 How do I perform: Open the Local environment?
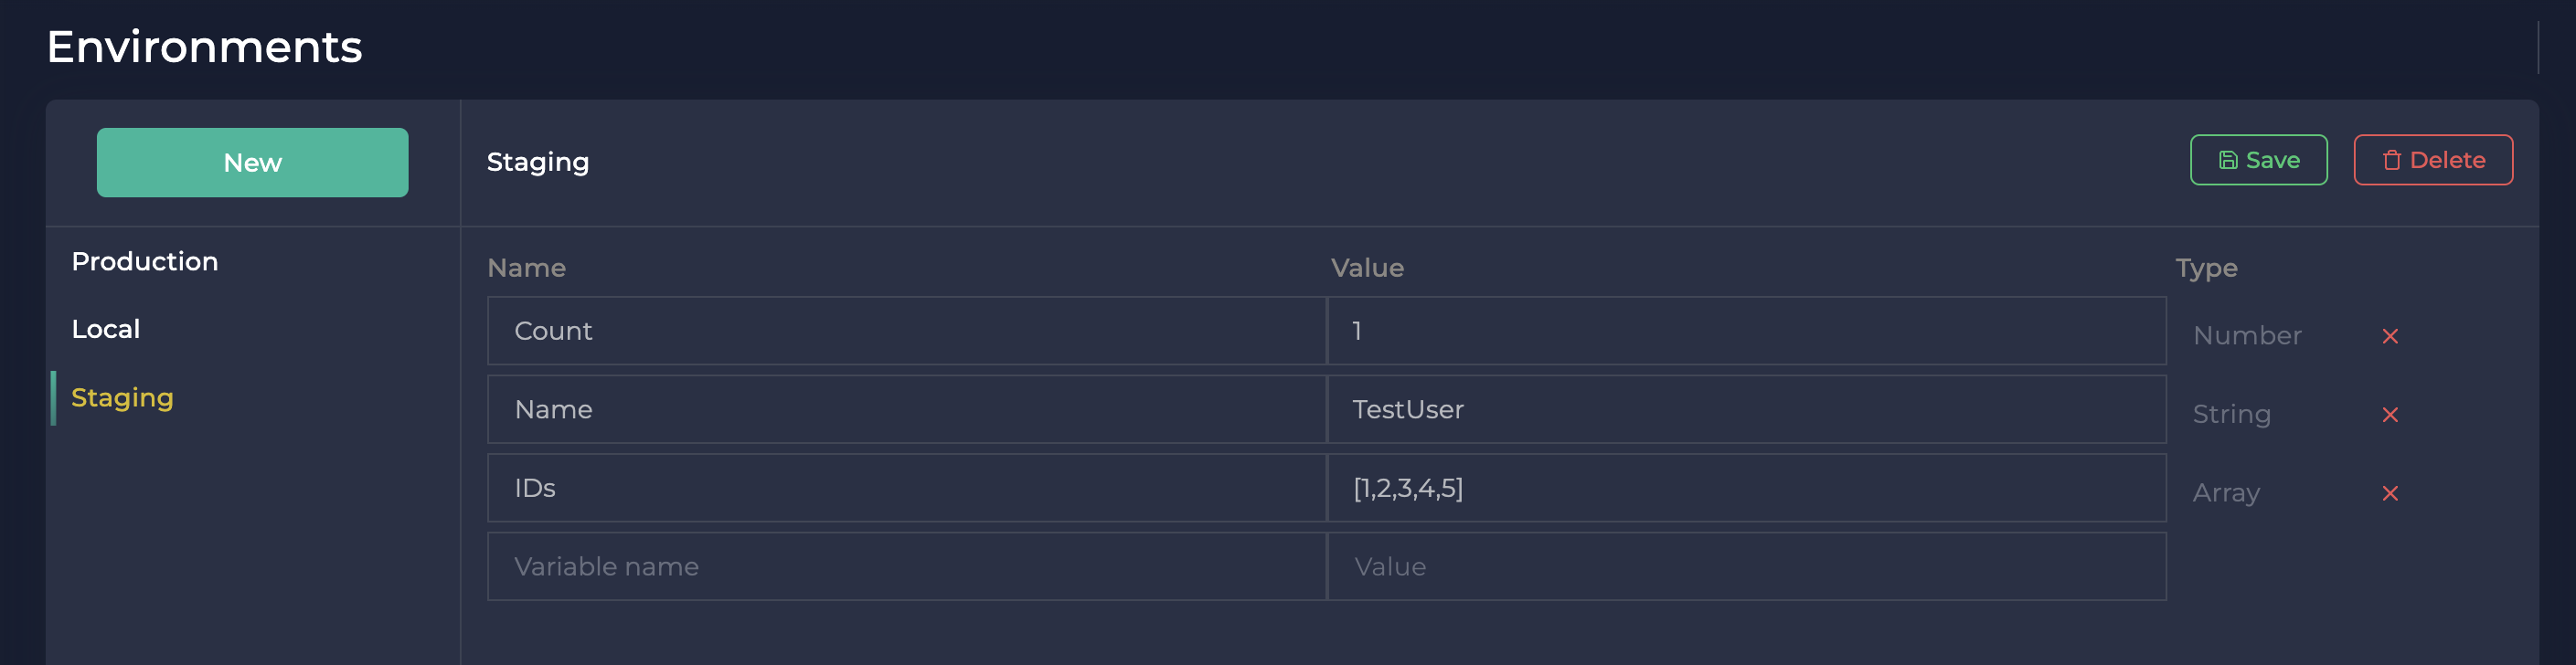[106, 329]
